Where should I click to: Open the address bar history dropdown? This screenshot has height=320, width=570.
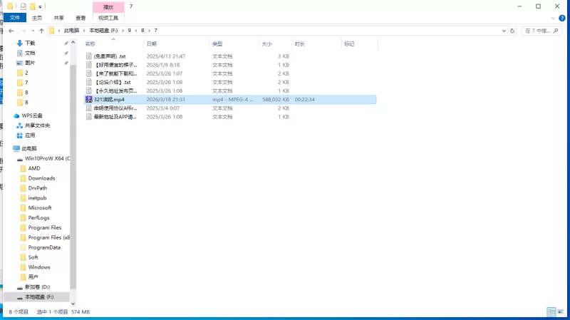click(502, 31)
